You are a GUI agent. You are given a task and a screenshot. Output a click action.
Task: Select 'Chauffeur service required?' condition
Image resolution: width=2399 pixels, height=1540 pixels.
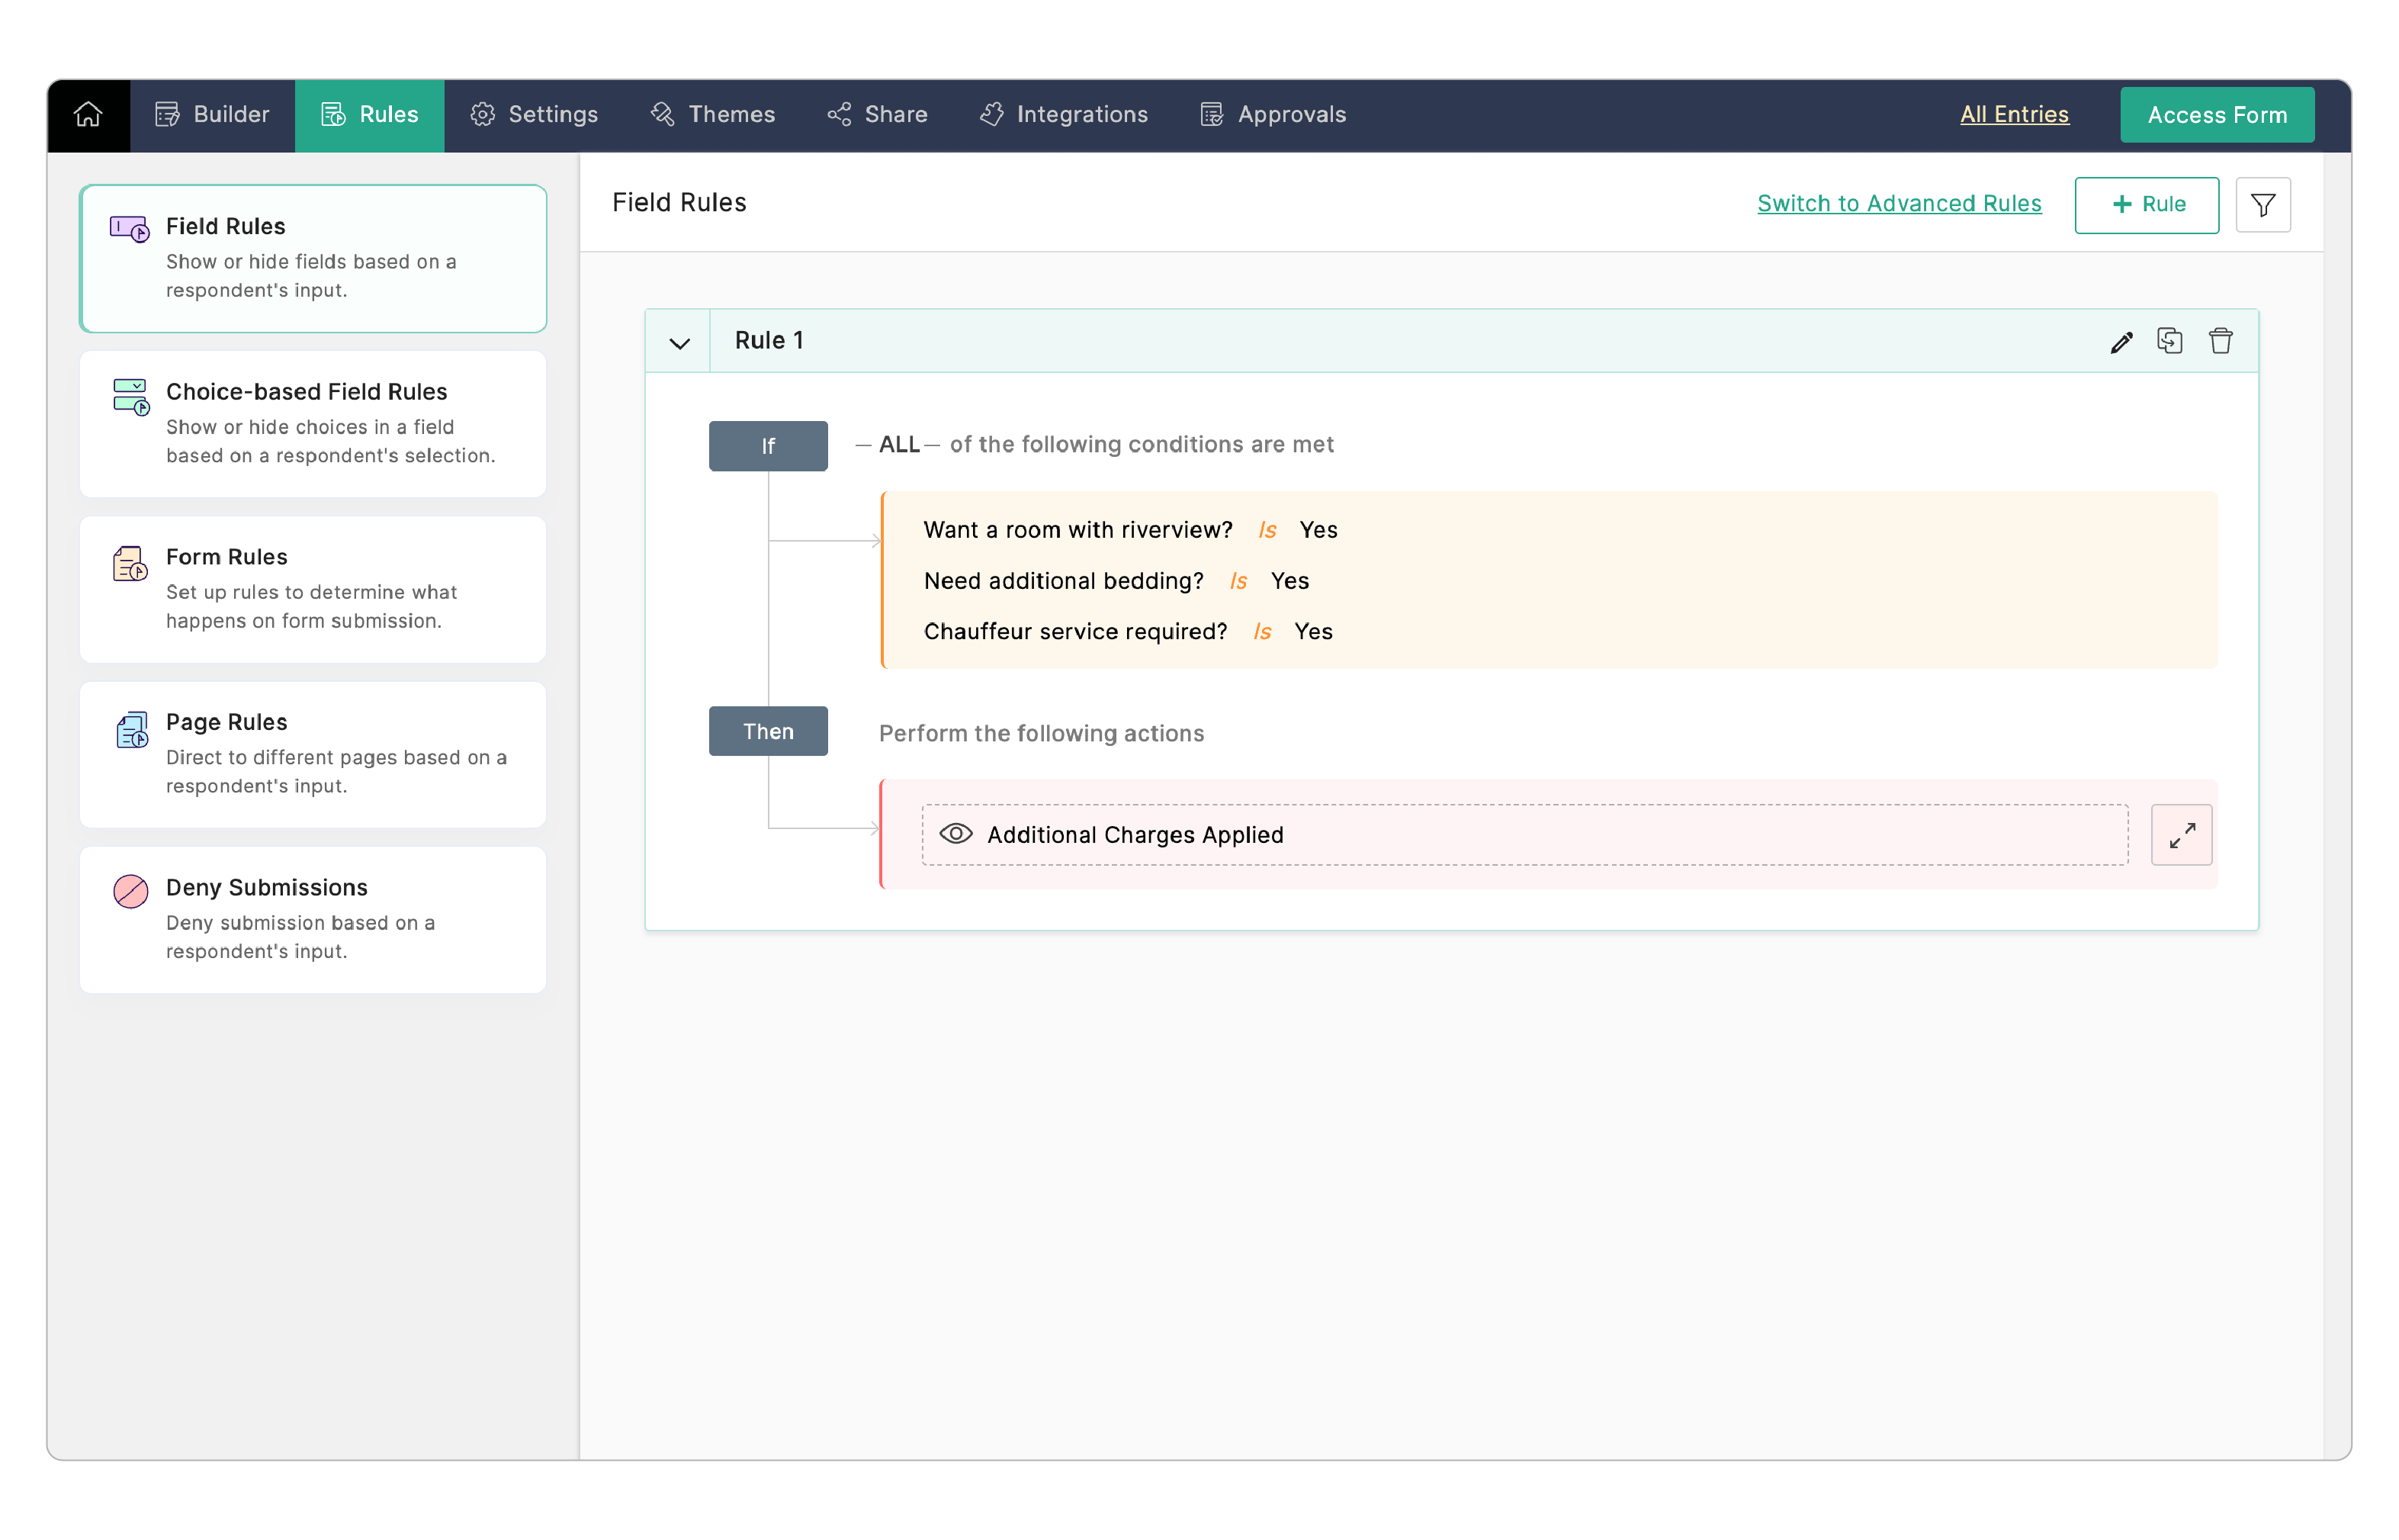pyautogui.click(x=1129, y=632)
